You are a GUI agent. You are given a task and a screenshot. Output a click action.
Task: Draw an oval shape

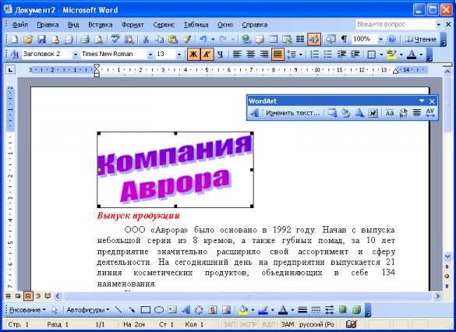[x=159, y=310]
